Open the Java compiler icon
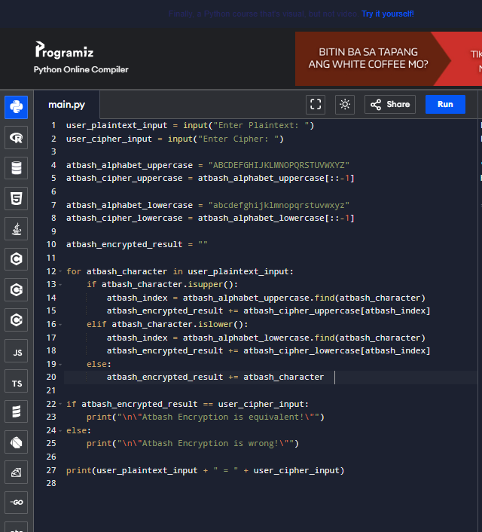482x532 pixels. (17, 228)
